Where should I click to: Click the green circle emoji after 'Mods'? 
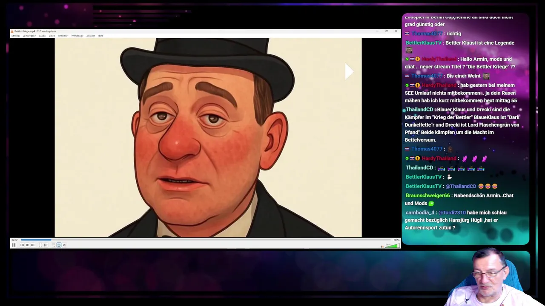[431, 204]
